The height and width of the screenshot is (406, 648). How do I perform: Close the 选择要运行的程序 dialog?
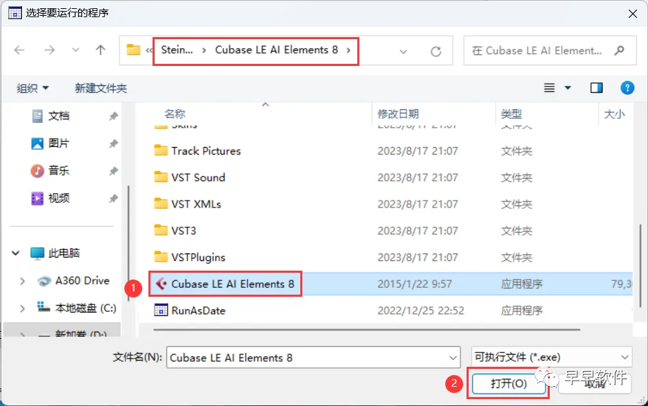coord(633,14)
